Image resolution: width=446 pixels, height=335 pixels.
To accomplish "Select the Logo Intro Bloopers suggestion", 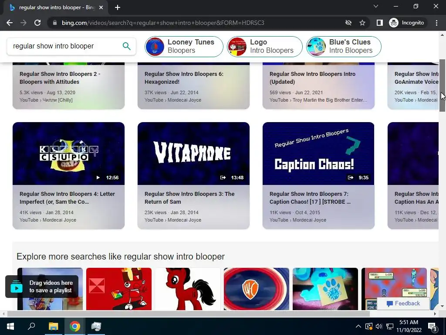I will coord(264,46).
